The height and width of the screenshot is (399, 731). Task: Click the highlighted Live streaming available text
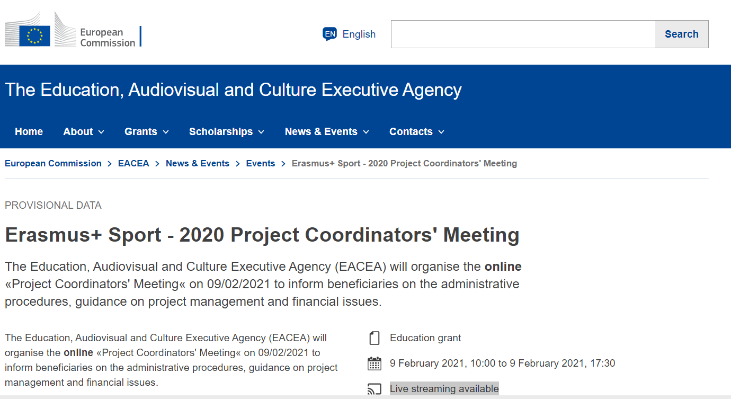point(444,389)
